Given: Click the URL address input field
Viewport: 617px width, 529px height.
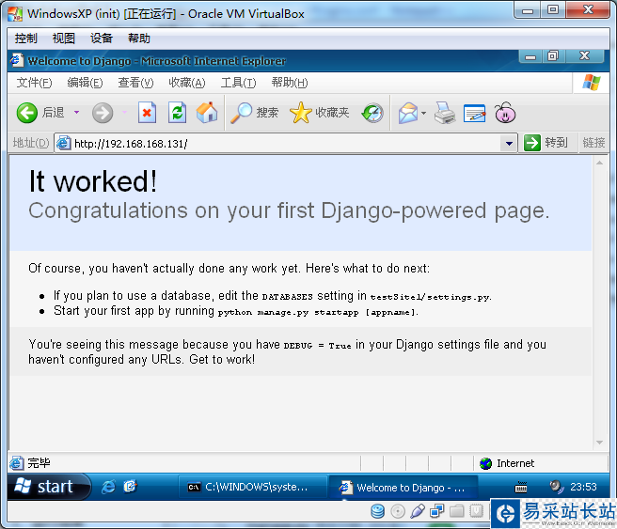Looking at the screenshot, I should [x=287, y=144].
